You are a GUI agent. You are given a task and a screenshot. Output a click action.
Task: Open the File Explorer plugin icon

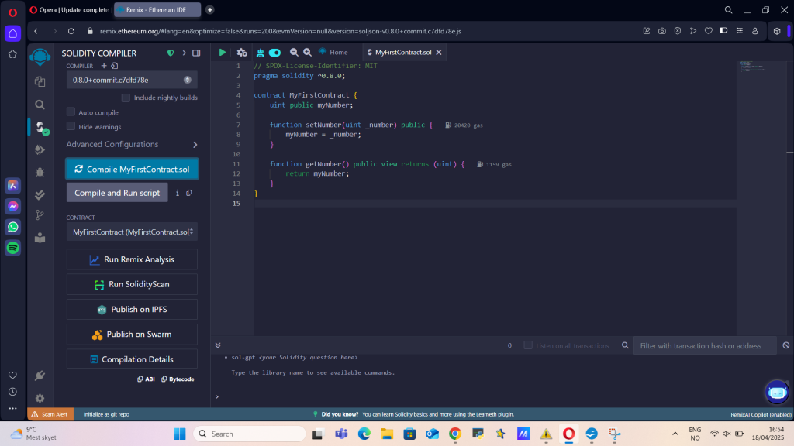point(40,81)
